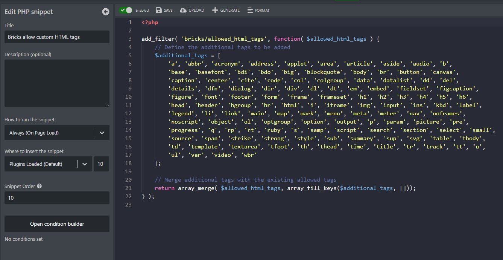Click the Snippet Order input field
This screenshot has height=260, width=503.
tap(57, 198)
